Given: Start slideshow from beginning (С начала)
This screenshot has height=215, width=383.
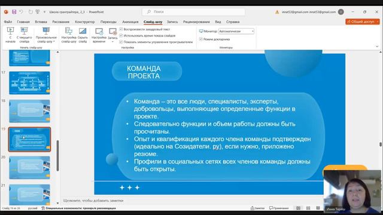Looking at the screenshot, I should tap(10, 35).
